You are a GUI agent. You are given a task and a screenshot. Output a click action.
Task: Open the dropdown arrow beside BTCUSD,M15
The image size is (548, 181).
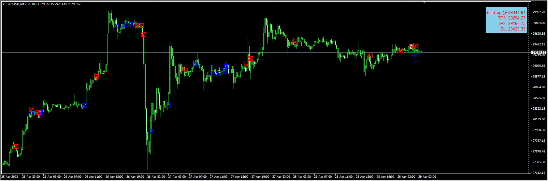point(4,4)
